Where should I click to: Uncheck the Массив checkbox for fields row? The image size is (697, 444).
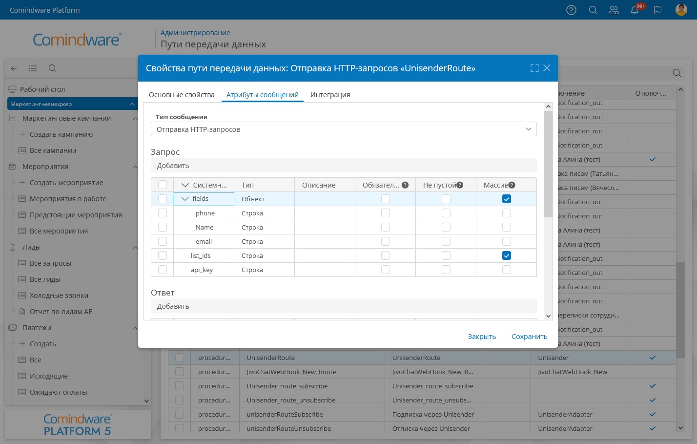point(506,199)
